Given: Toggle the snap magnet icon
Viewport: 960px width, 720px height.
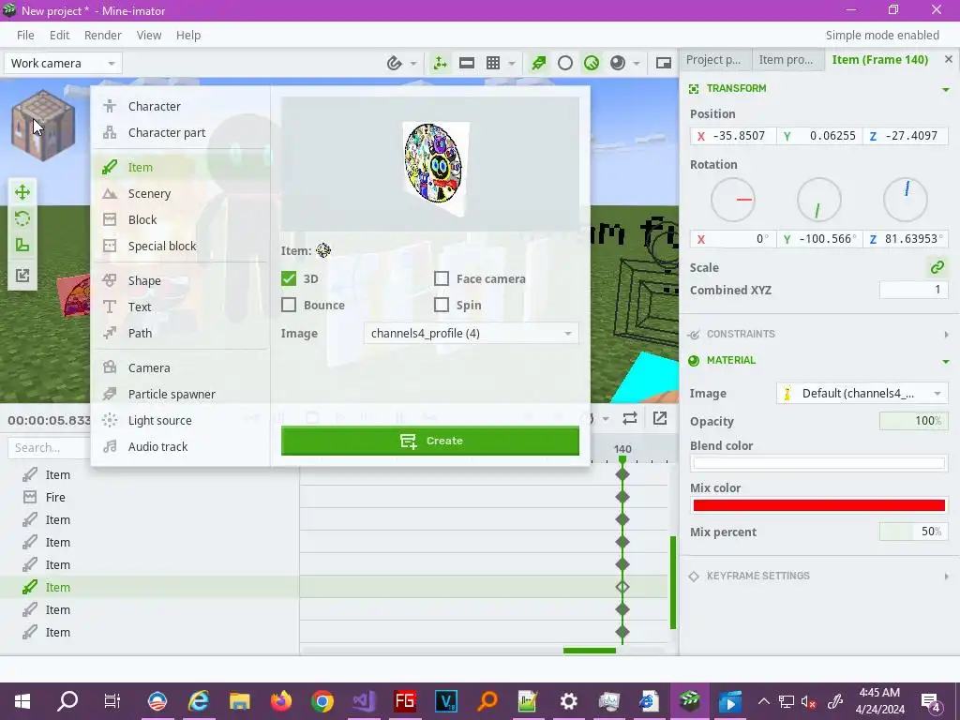Looking at the screenshot, I should tap(395, 63).
